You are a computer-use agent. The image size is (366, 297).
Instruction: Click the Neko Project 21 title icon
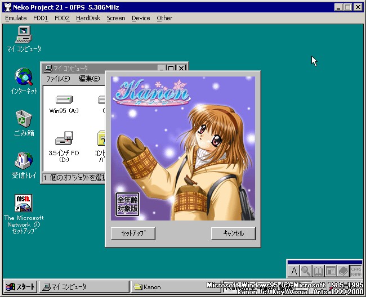tap(8, 7)
